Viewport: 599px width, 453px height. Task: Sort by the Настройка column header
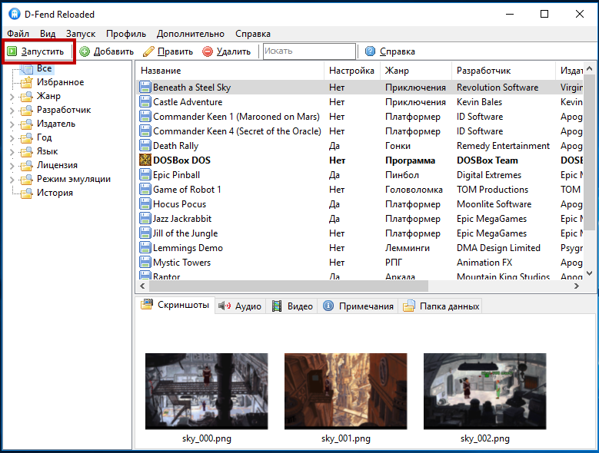tap(352, 71)
